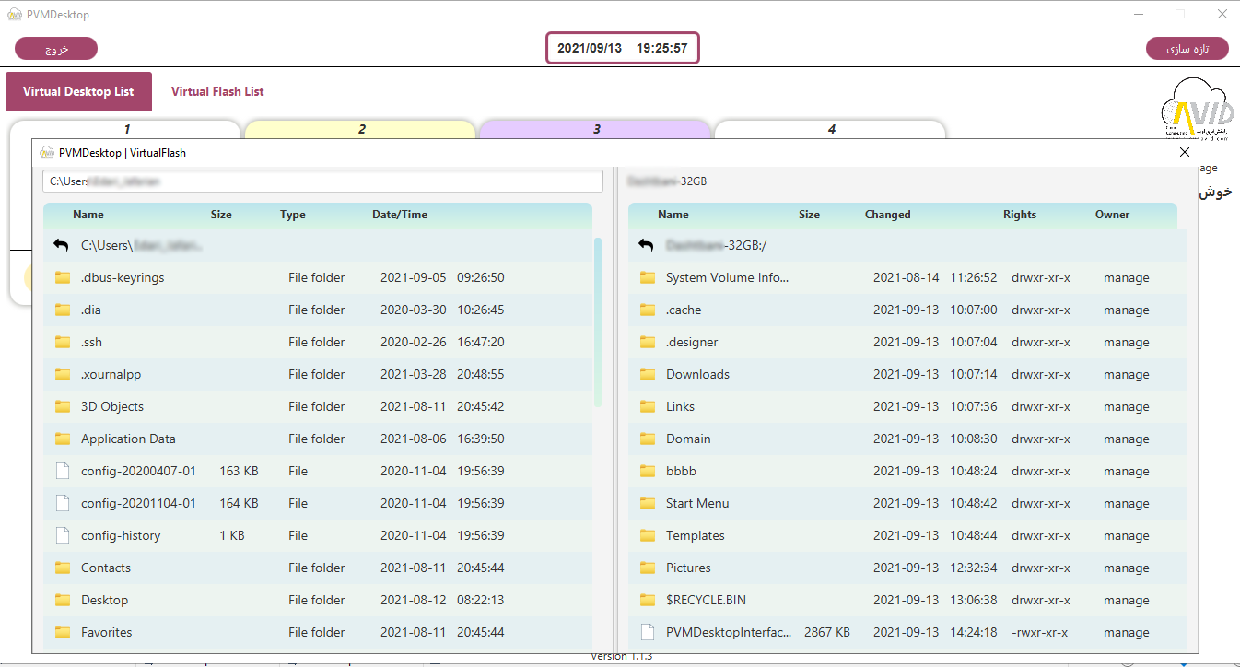Select the Start Menu folder icon
The height and width of the screenshot is (667, 1240).
pos(648,503)
